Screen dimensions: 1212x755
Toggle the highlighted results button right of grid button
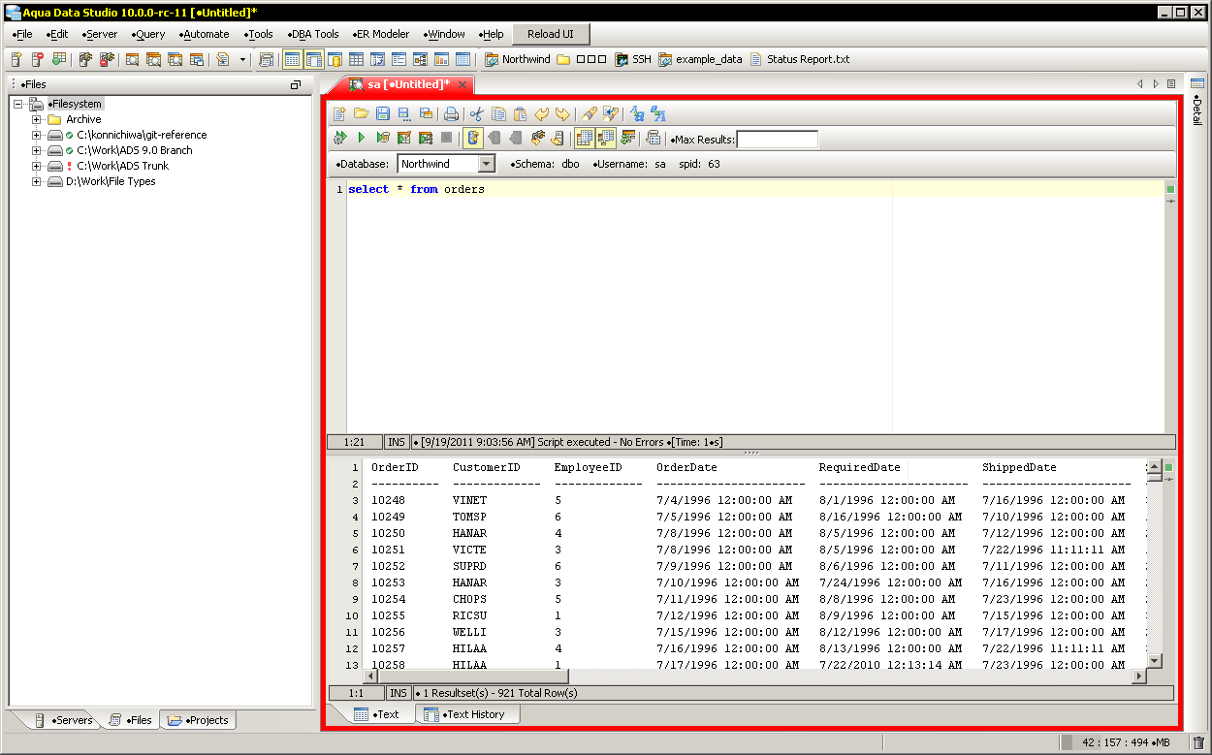606,139
